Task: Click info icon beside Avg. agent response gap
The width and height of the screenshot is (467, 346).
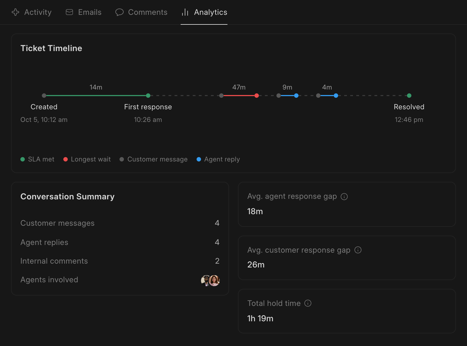Action: coord(344,197)
